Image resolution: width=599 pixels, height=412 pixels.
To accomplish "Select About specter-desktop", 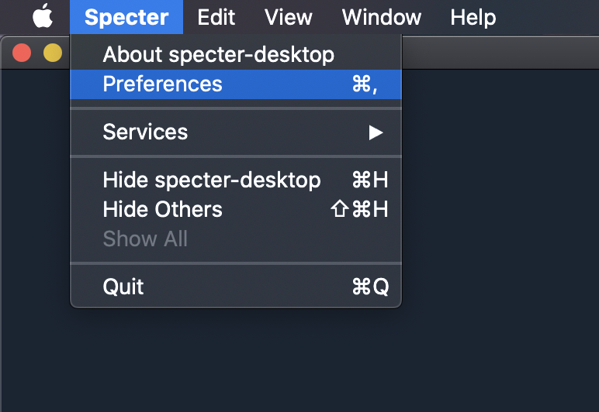I will tap(218, 54).
